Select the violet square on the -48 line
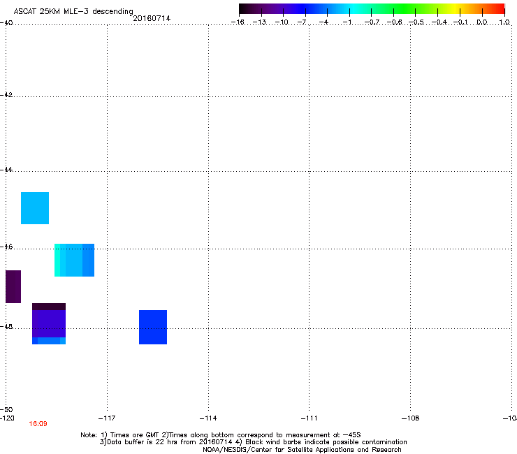 (49, 323)
